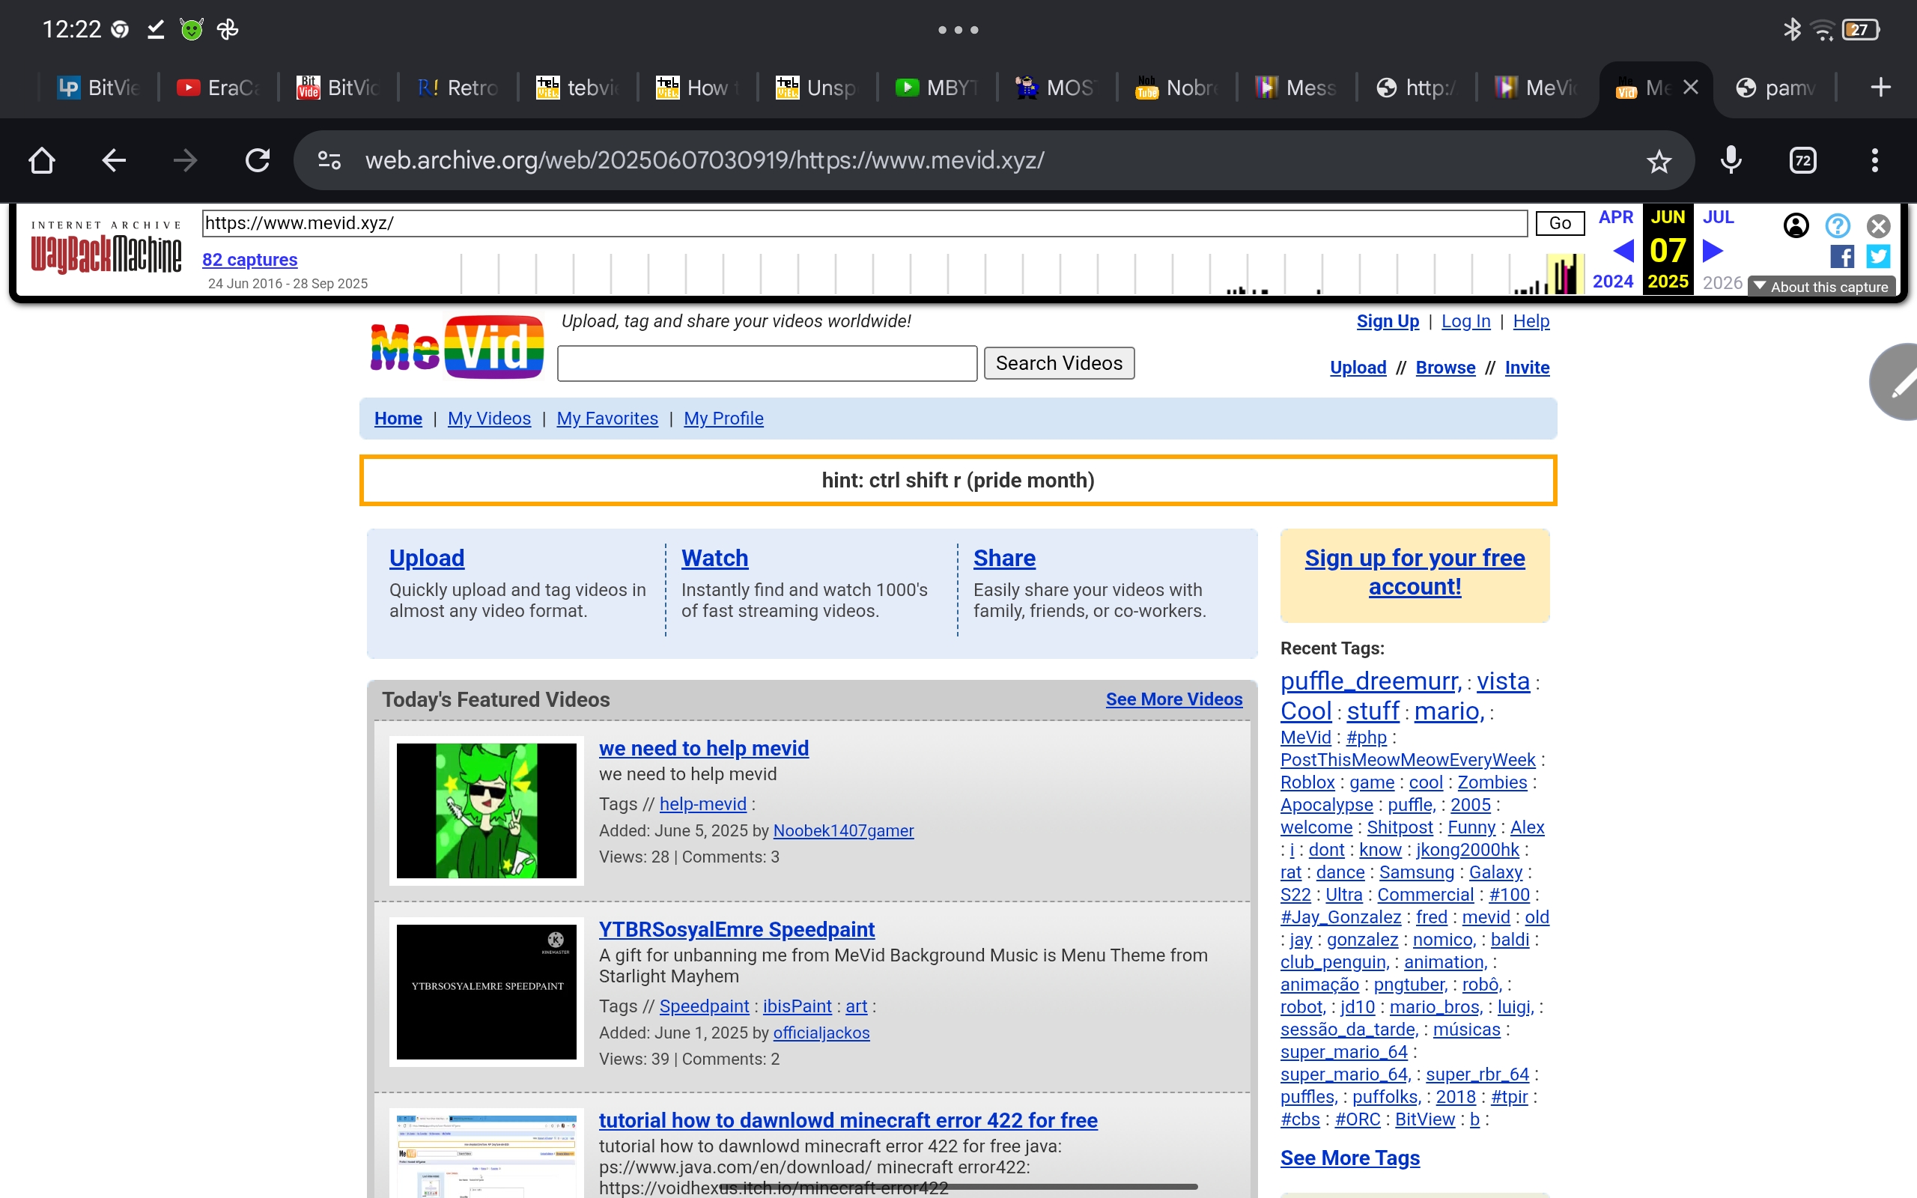This screenshot has height=1198, width=1917.
Task: Reload the page with refresh icon
Action: [258, 161]
